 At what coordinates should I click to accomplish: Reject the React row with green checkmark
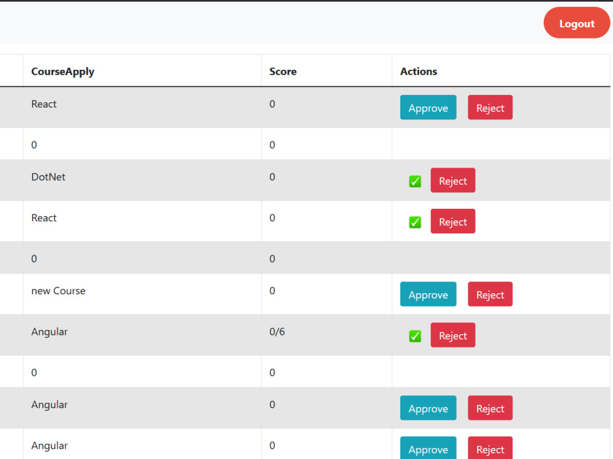453,222
